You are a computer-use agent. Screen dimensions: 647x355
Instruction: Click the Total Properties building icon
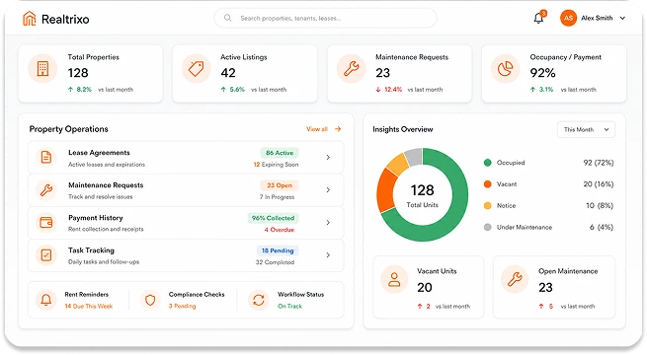42,68
